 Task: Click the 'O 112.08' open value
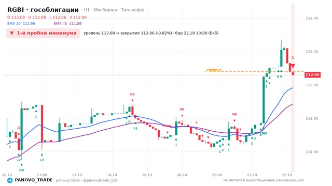point(16,17)
